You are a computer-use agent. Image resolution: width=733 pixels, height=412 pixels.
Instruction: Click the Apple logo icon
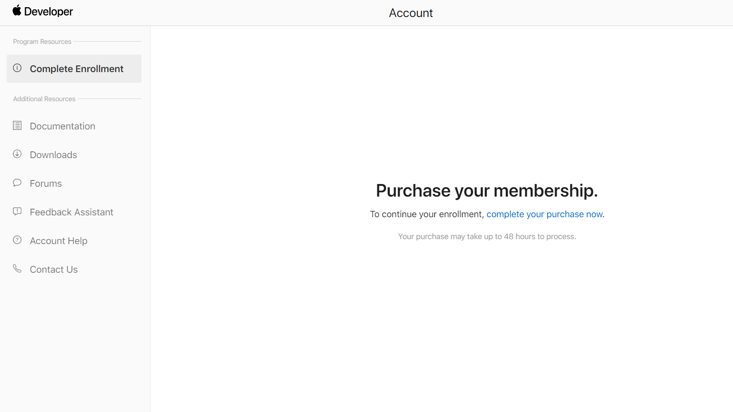tap(17, 10)
